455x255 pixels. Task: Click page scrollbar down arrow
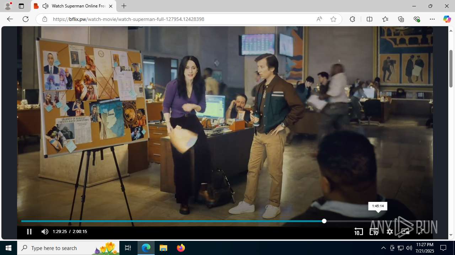(x=451, y=235)
